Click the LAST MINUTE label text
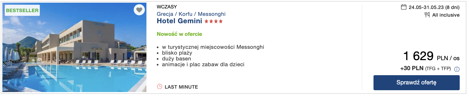This screenshot has width=469, height=96. click(181, 87)
